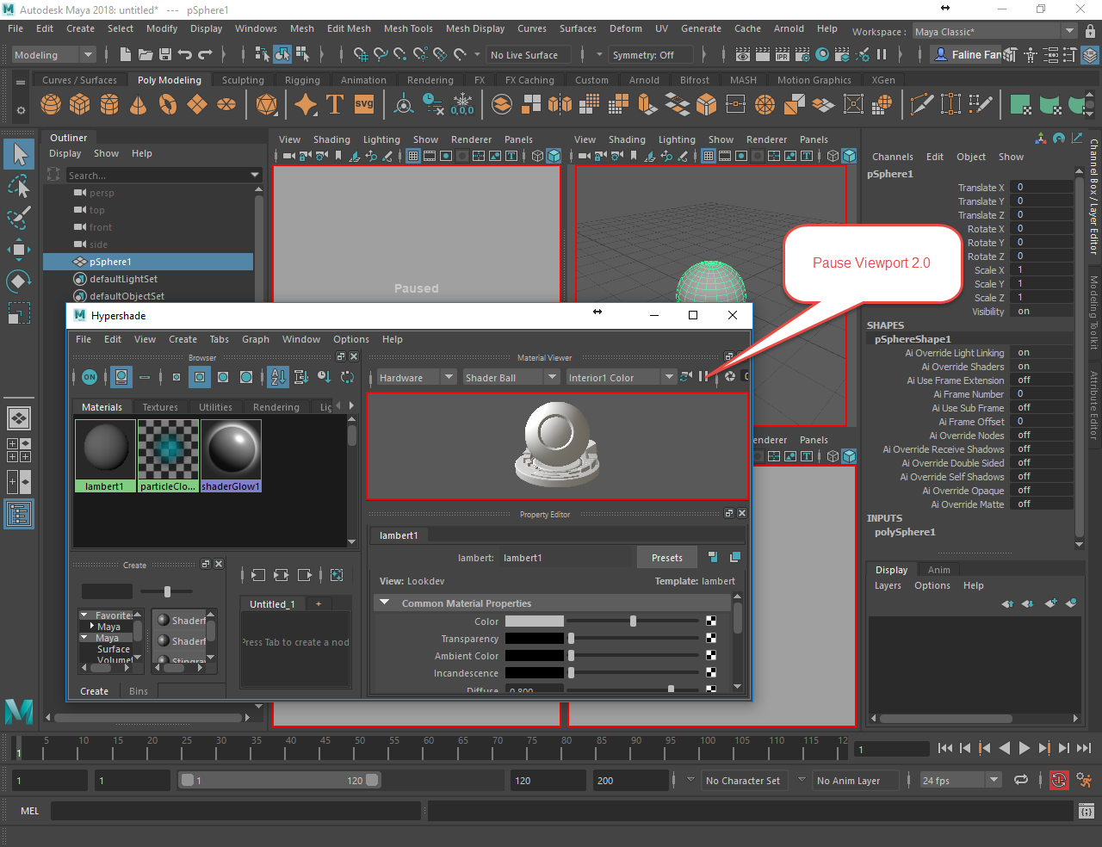Pause the Material Viewer in Hypershade
Viewport: 1102px width, 847px height.
click(704, 376)
